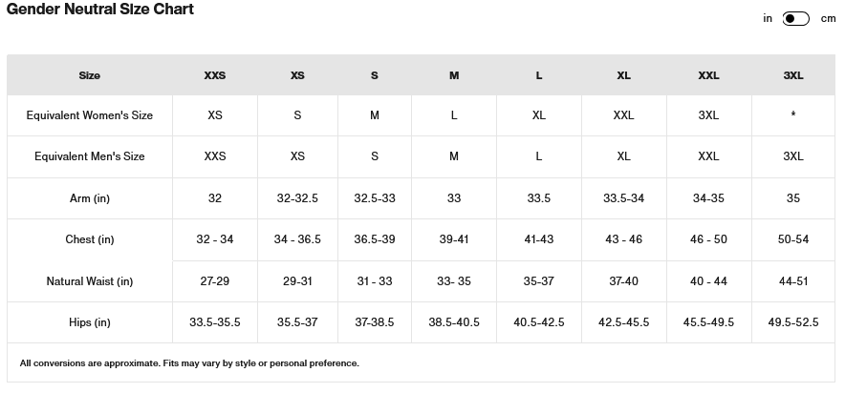The image size is (845, 393).
Task: Select the XXS size column header
Action: click(215, 75)
